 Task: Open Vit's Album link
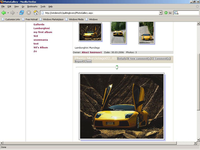[x=41, y=47]
